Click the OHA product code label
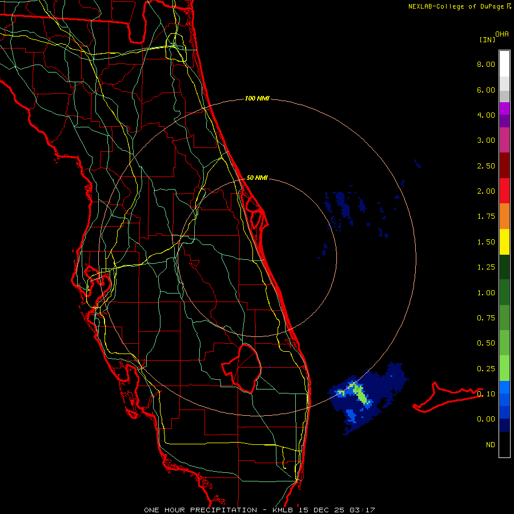This screenshot has width=514, height=514. click(x=502, y=34)
